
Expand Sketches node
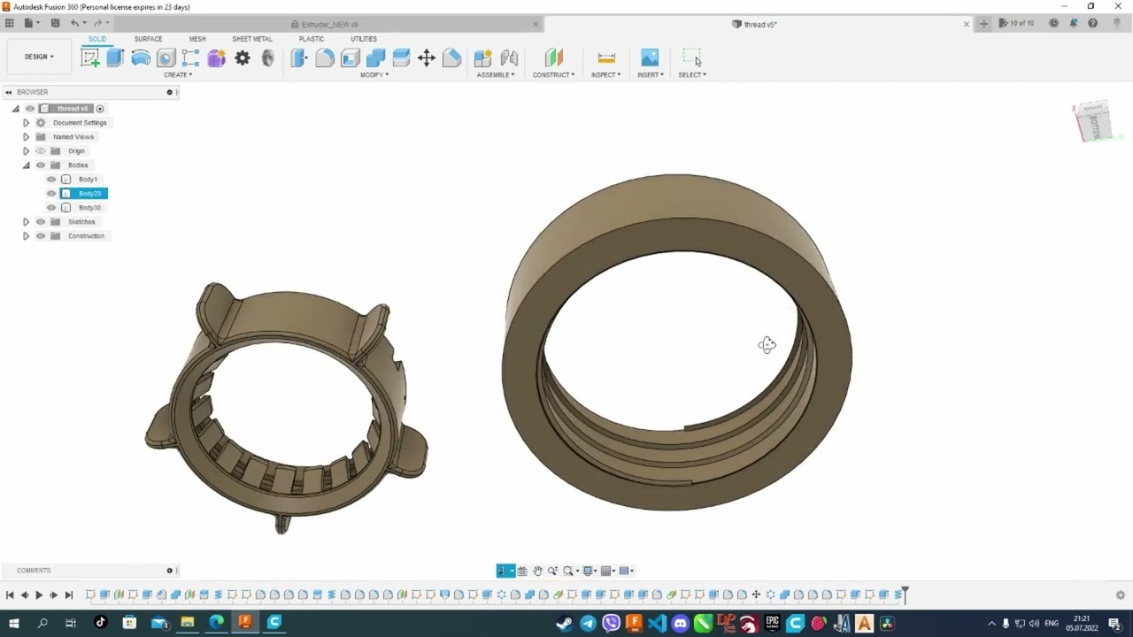click(26, 222)
